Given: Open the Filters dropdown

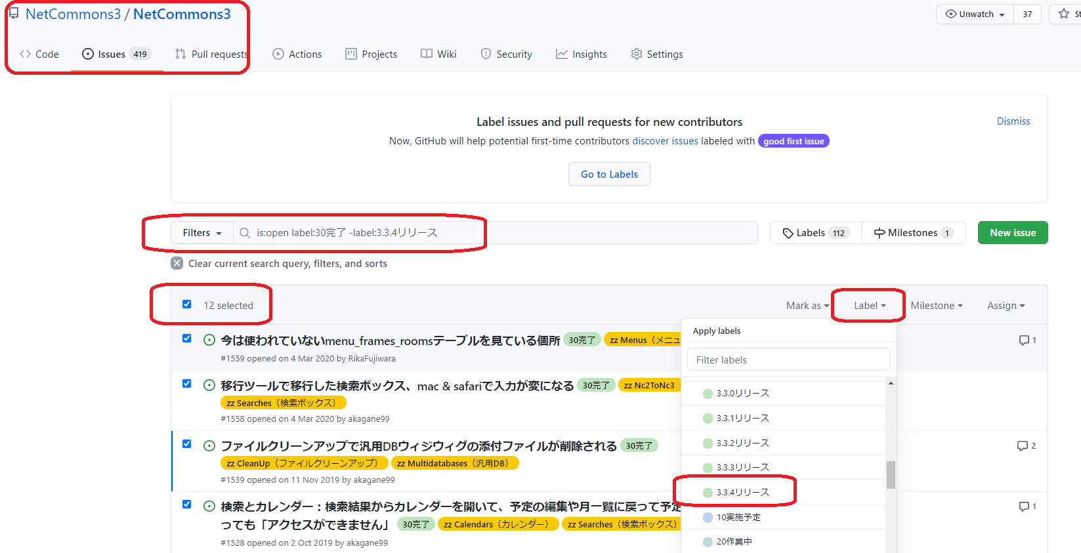Looking at the screenshot, I should (202, 233).
